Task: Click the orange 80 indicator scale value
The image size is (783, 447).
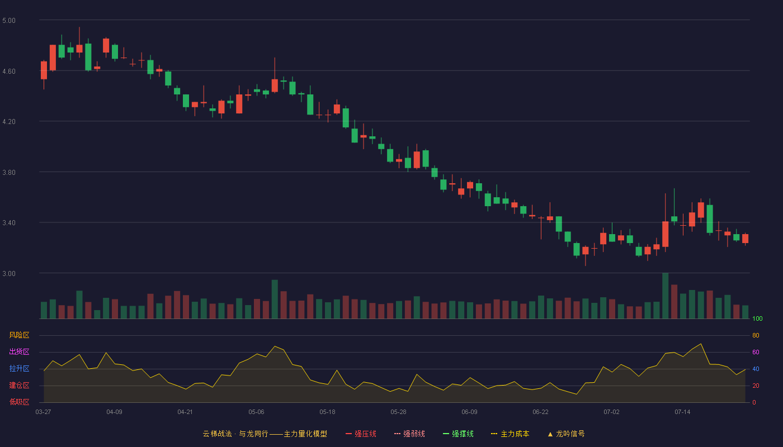Action: (756, 335)
